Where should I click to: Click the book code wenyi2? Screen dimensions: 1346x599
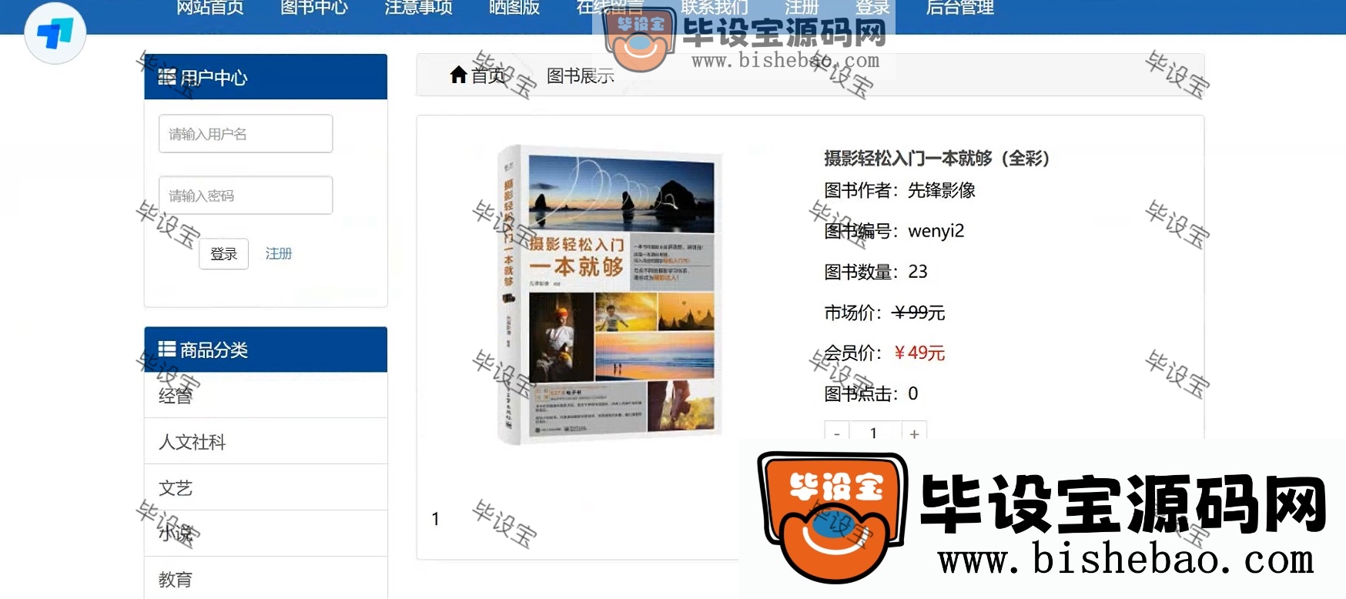(936, 231)
